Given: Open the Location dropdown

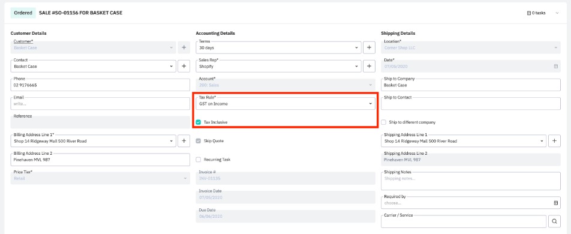Looking at the screenshot, I should (x=471, y=47).
